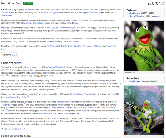Open Kermit's Swamp Years link
Image resolution: width=166 pixels, height=138 pixels.
[x=35, y=23]
